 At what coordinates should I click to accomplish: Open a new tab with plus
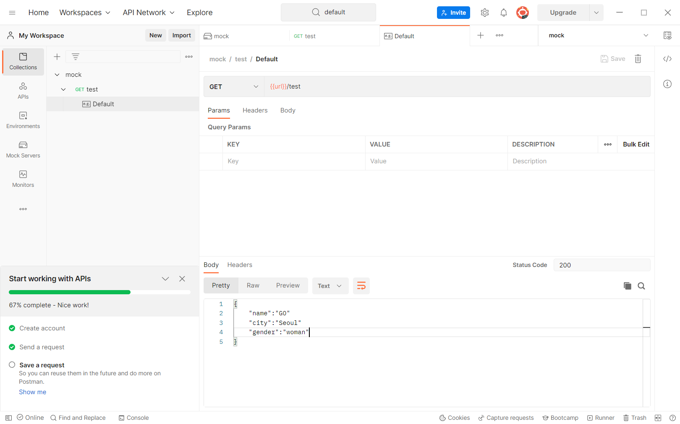click(x=481, y=35)
